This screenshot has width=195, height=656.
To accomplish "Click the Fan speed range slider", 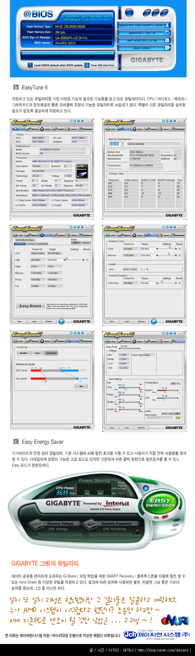I will point(55,379).
